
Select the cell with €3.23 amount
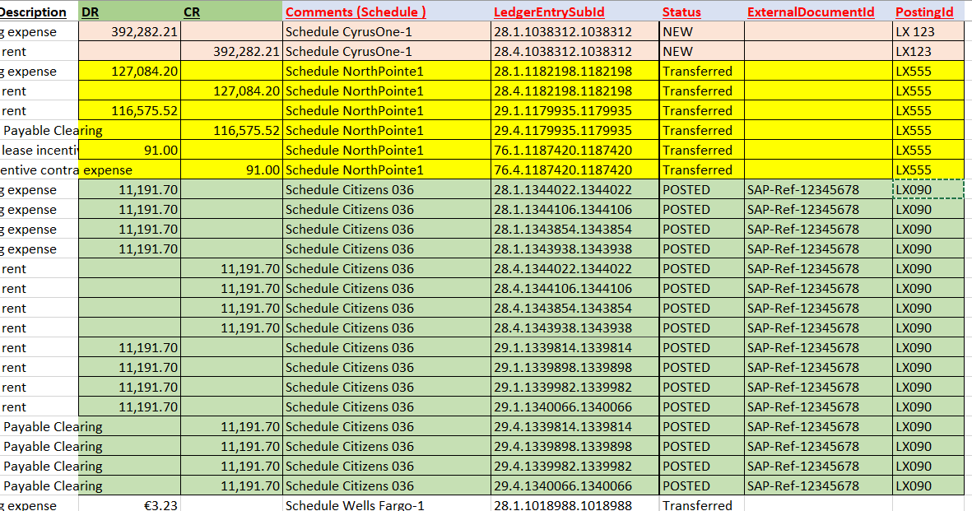(x=130, y=505)
